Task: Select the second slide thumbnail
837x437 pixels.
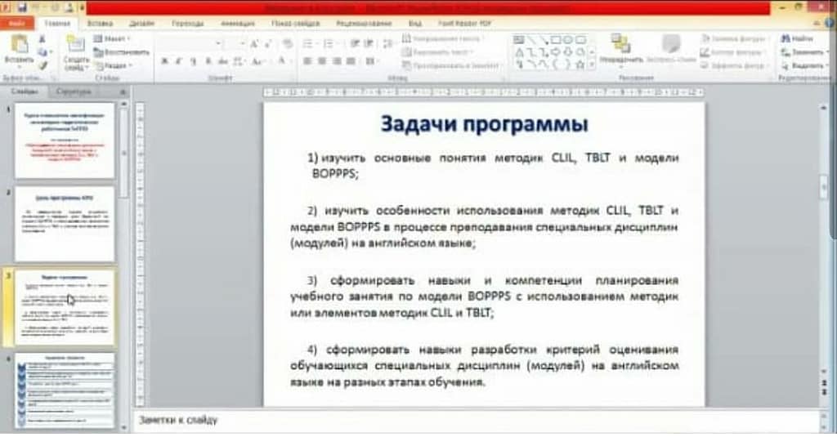Action: [65, 224]
